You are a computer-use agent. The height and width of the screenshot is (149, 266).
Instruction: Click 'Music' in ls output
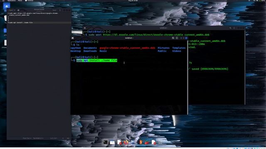[103, 51]
